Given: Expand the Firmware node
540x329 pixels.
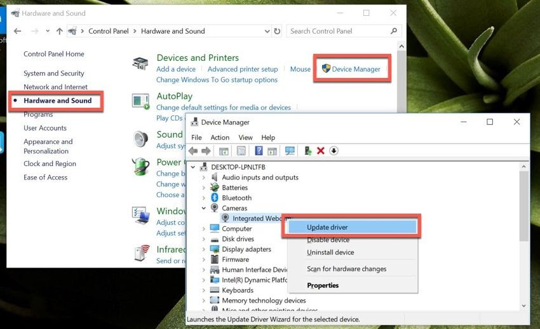Looking at the screenshot, I should tap(203, 259).
